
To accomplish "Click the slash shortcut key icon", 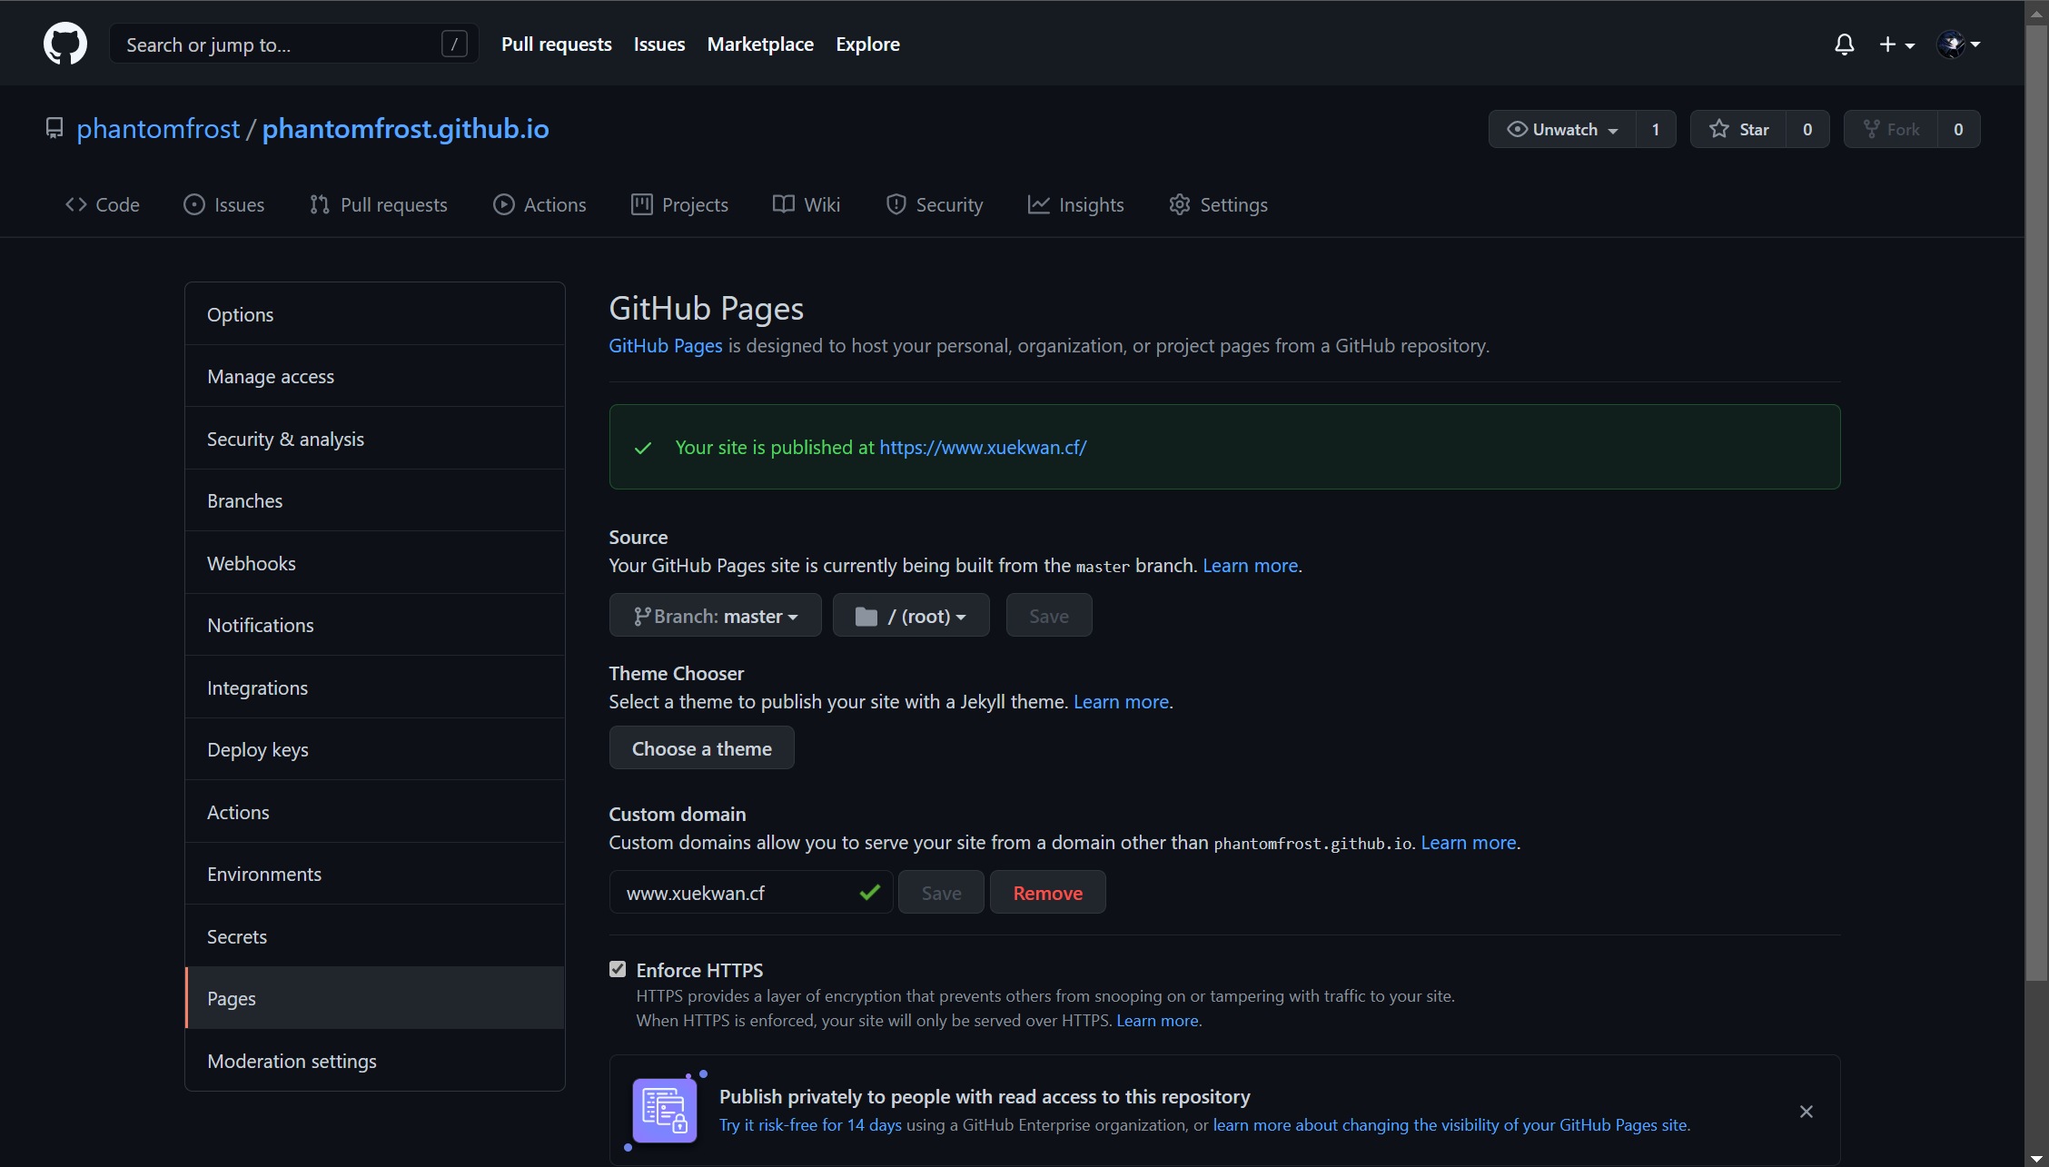I will (x=454, y=44).
